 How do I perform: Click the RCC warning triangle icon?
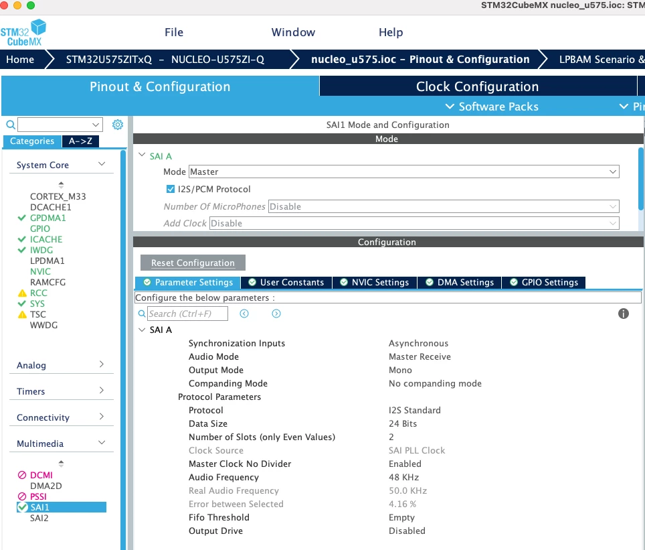pos(22,293)
